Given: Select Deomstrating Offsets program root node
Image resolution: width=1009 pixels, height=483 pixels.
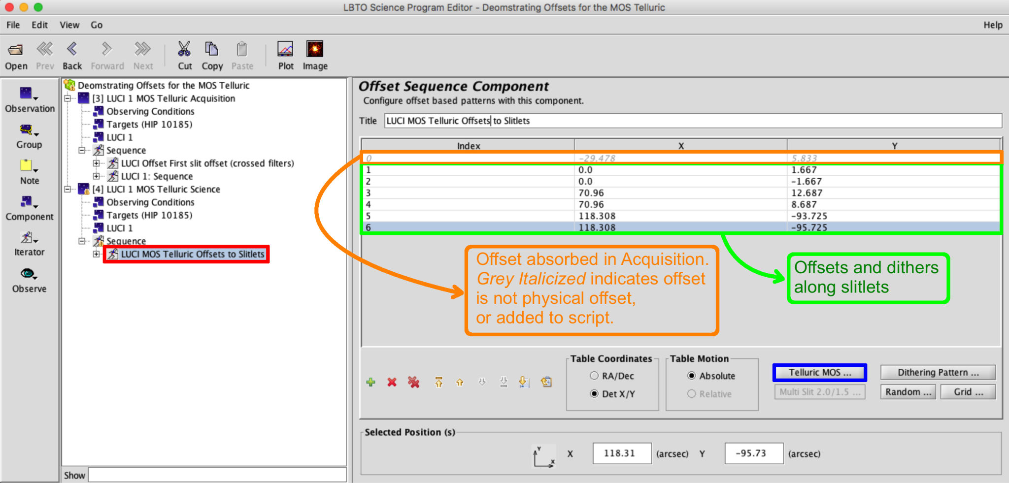Looking at the screenshot, I should (x=164, y=86).
